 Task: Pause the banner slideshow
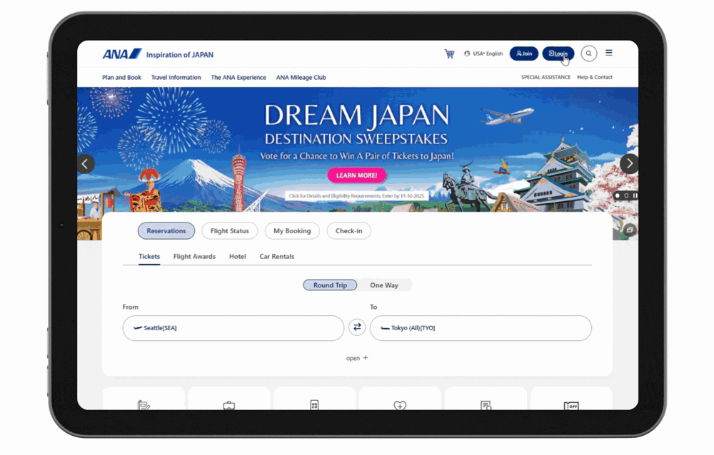tap(635, 195)
